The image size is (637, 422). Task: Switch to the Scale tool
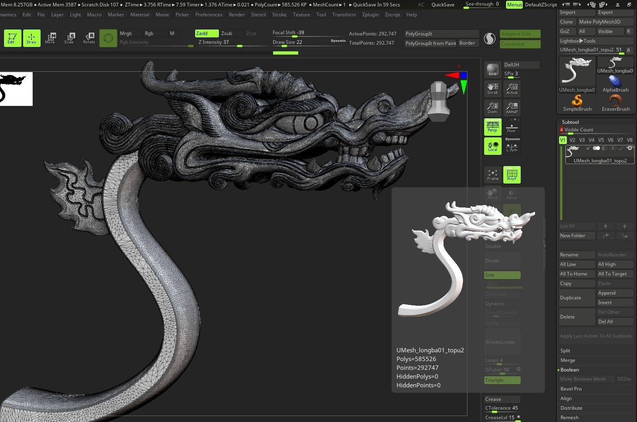69,38
